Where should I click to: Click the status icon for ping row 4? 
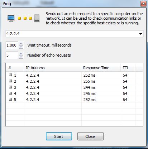(10, 93)
